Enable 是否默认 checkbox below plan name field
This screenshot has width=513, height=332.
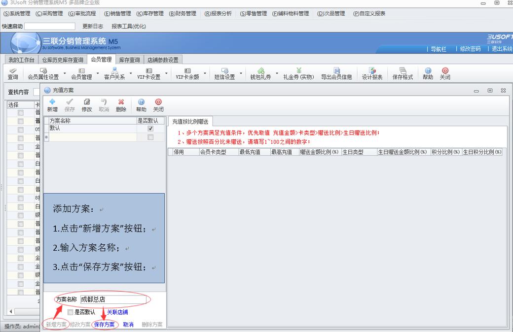[71, 312]
